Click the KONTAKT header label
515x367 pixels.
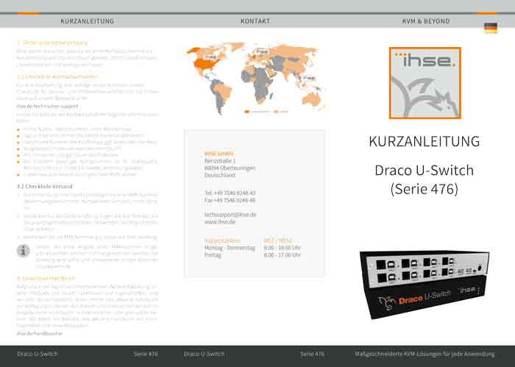pyautogui.click(x=255, y=21)
